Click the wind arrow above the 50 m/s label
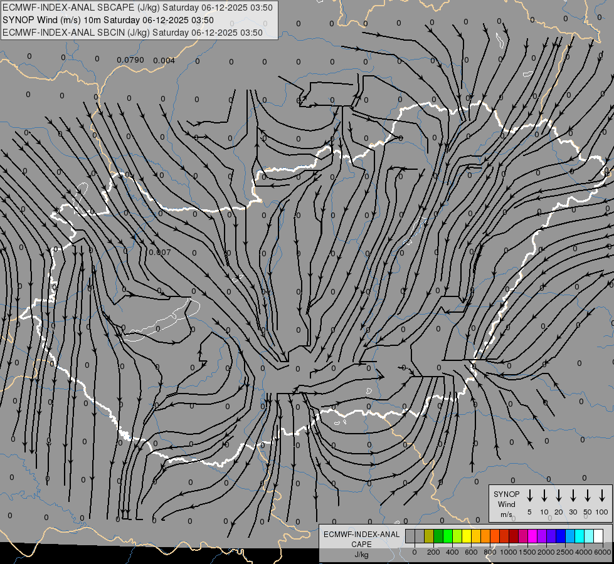Image resolution: width=614 pixels, height=564 pixels. point(588,496)
